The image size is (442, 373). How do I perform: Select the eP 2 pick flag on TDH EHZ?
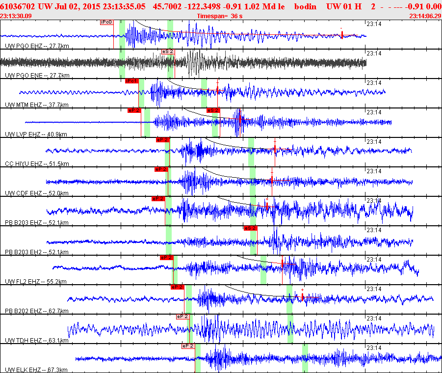click(183, 317)
